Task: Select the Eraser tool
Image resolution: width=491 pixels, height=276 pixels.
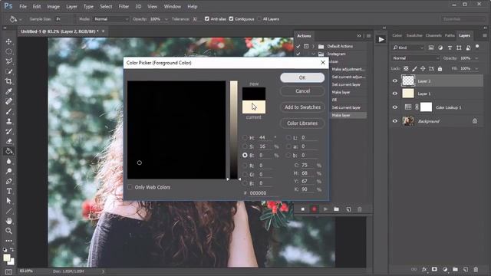Action: (8, 141)
